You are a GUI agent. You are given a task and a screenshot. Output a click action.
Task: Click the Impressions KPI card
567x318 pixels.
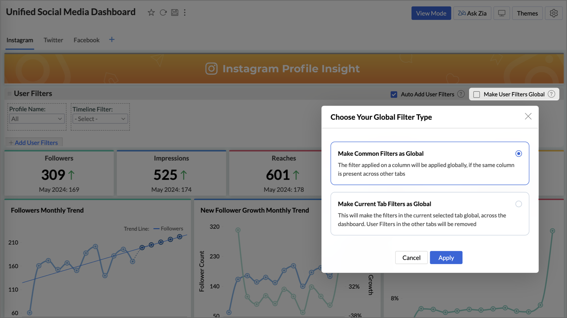(x=171, y=173)
